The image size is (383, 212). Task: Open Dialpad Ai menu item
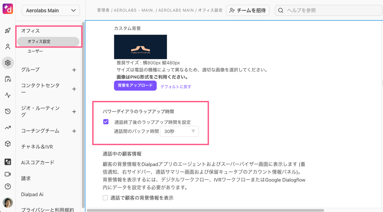(32, 195)
